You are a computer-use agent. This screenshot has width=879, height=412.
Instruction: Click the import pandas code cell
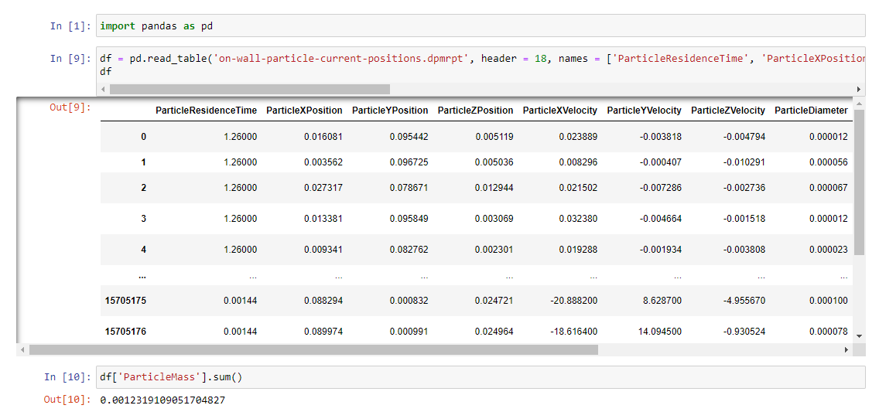click(481, 26)
